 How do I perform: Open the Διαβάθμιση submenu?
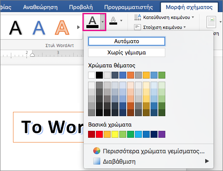click(x=149, y=161)
